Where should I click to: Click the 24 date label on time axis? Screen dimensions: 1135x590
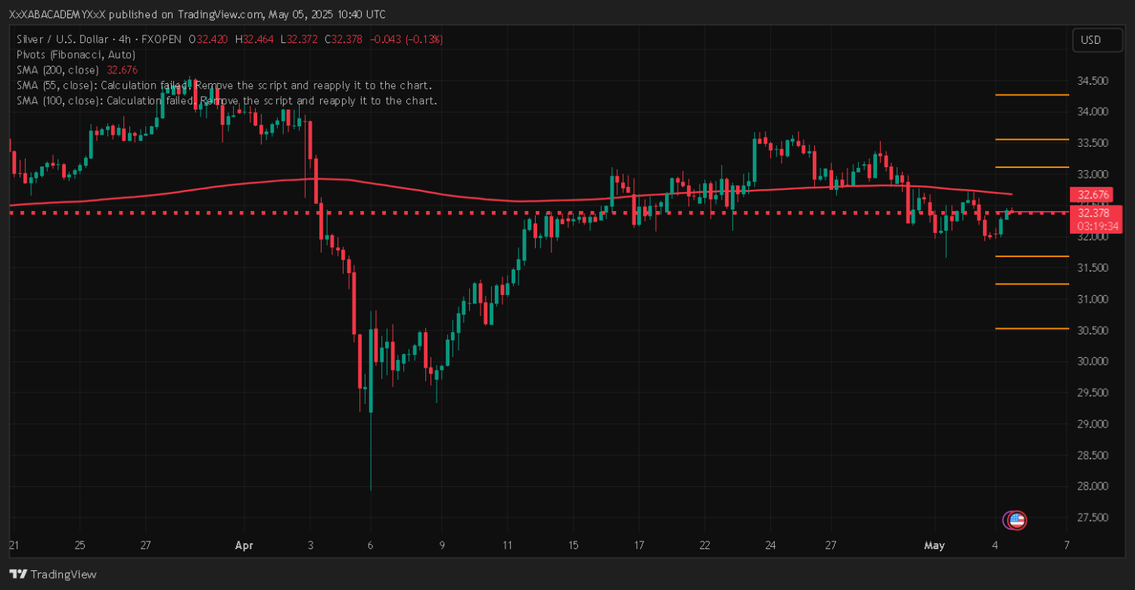pos(770,545)
